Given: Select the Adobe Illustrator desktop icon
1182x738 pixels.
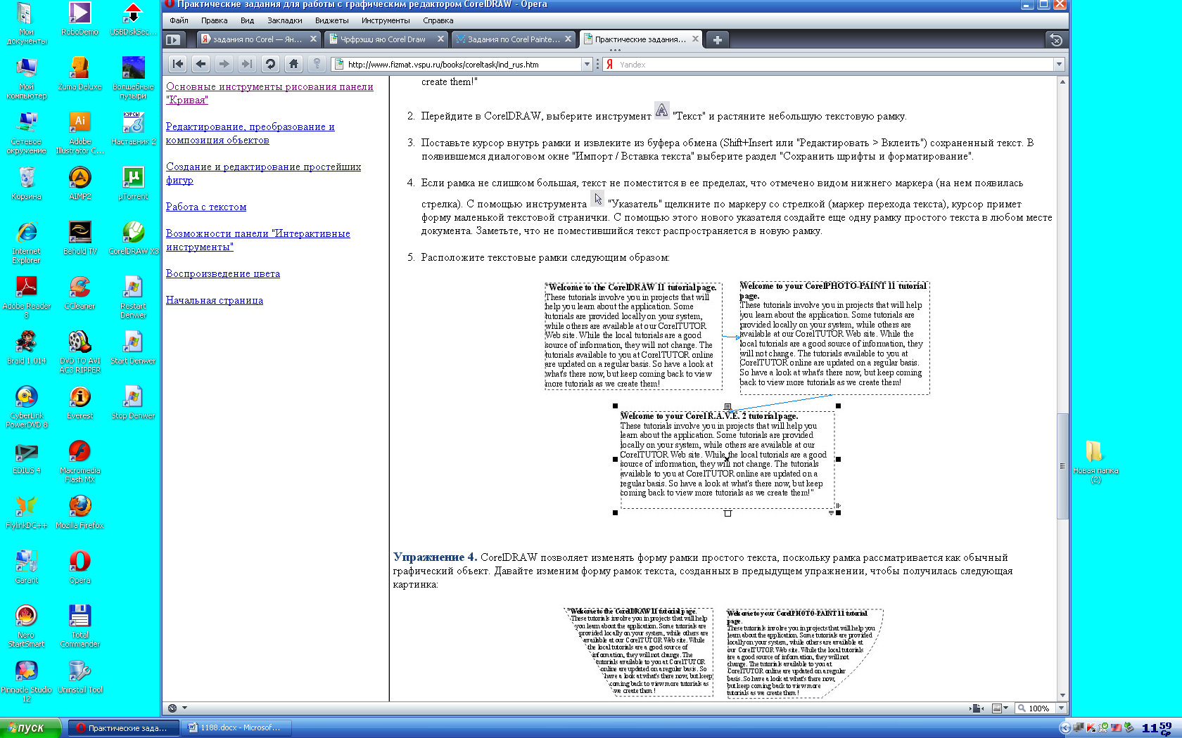Looking at the screenshot, I should (80, 132).
